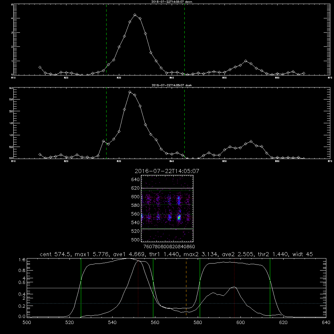The image size is (334, 334).
Task: Click the 520 label on bottom plot x-axis
Action: 69,323
